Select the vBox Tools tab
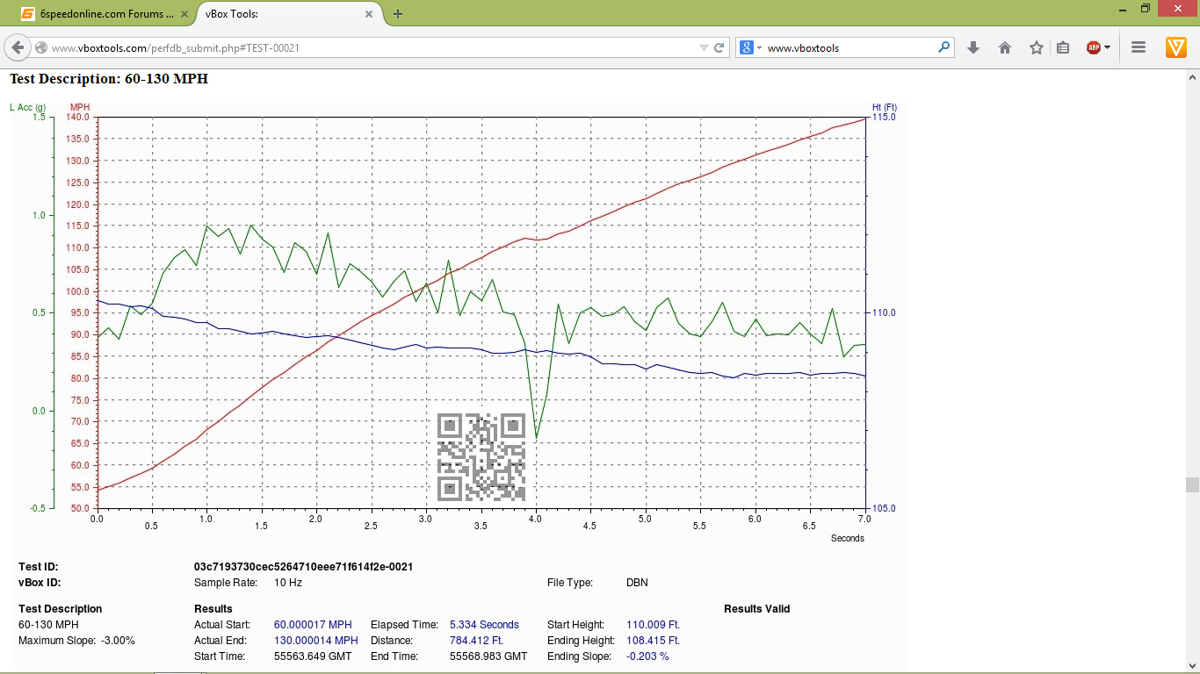 pyautogui.click(x=281, y=13)
